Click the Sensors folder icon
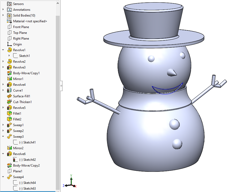Screen dimensions: 252x192 point(9,4)
